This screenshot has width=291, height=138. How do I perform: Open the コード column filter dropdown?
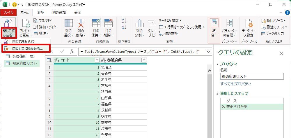(x=97, y=60)
